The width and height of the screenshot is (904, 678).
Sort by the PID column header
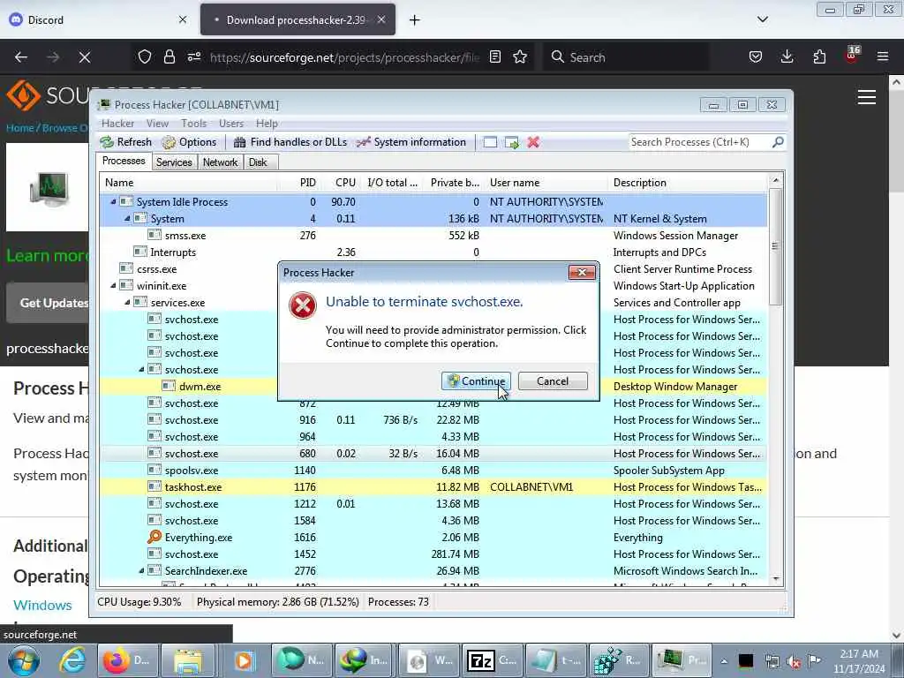pos(299,183)
